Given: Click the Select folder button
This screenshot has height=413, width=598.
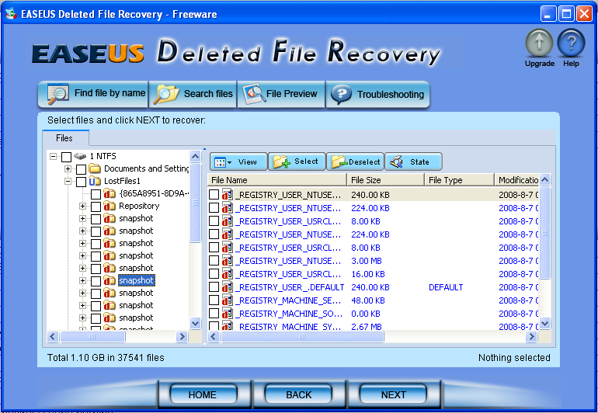Looking at the screenshot, I should click(x=297, y=161).
